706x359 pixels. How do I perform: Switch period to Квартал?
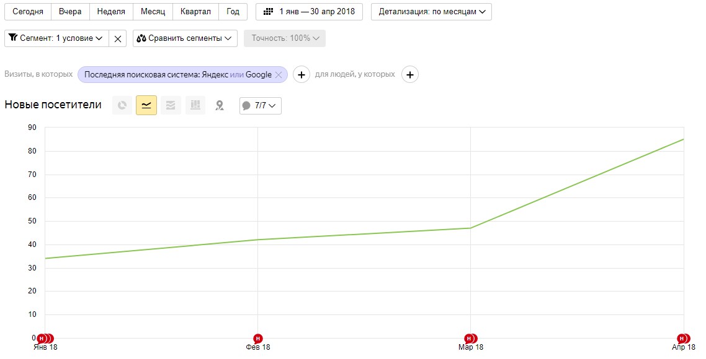[195, 12]
